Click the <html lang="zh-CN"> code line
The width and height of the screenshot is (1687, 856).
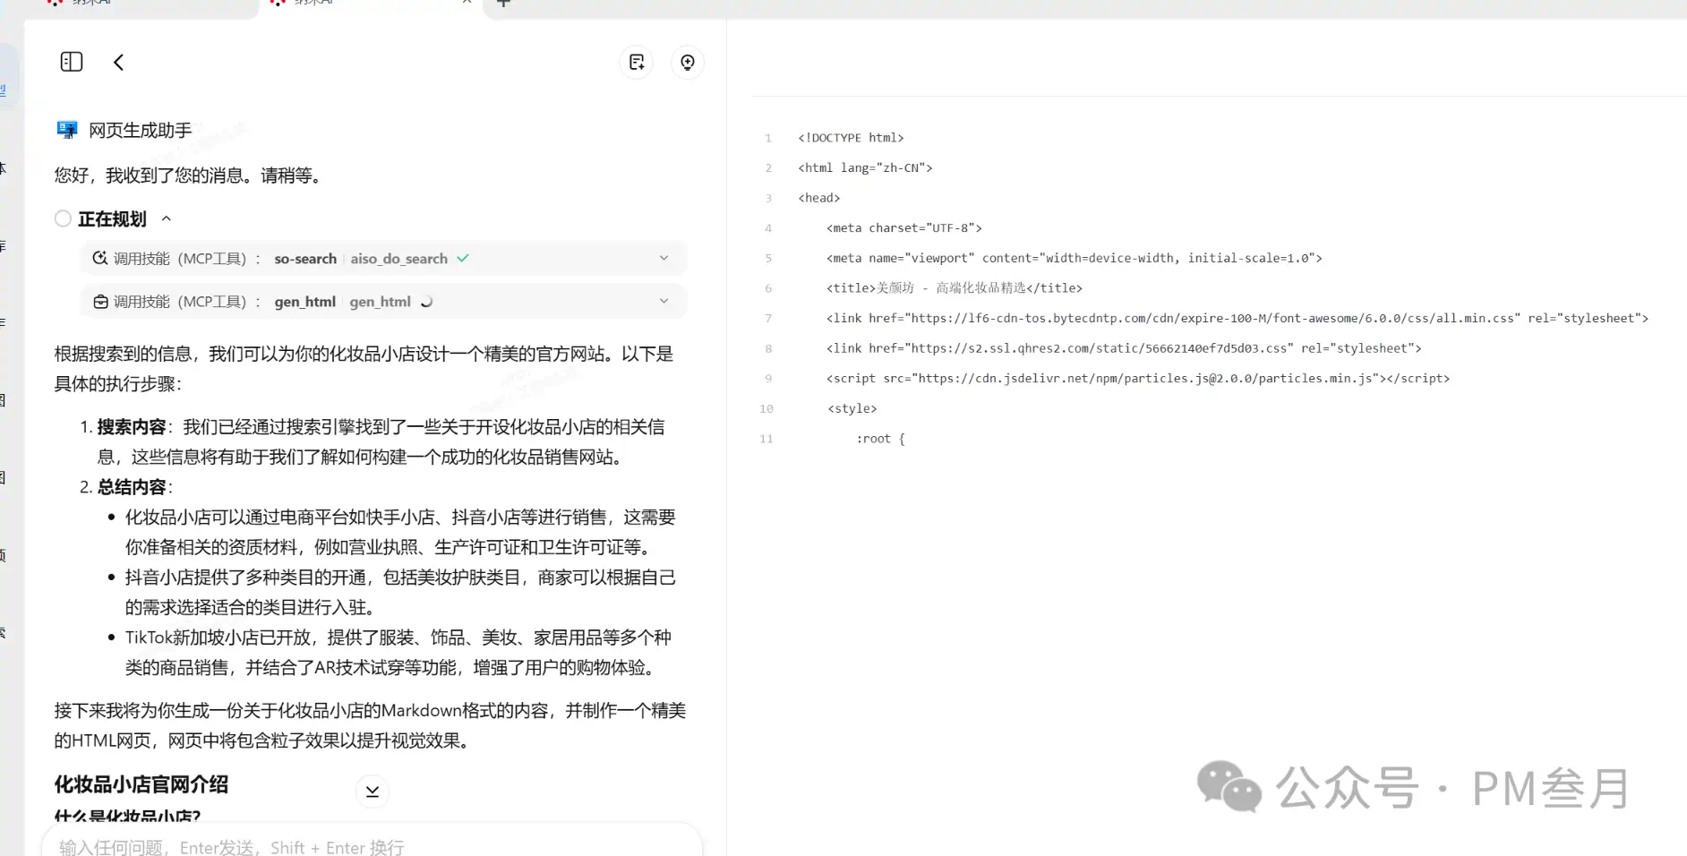pos(865,167)
